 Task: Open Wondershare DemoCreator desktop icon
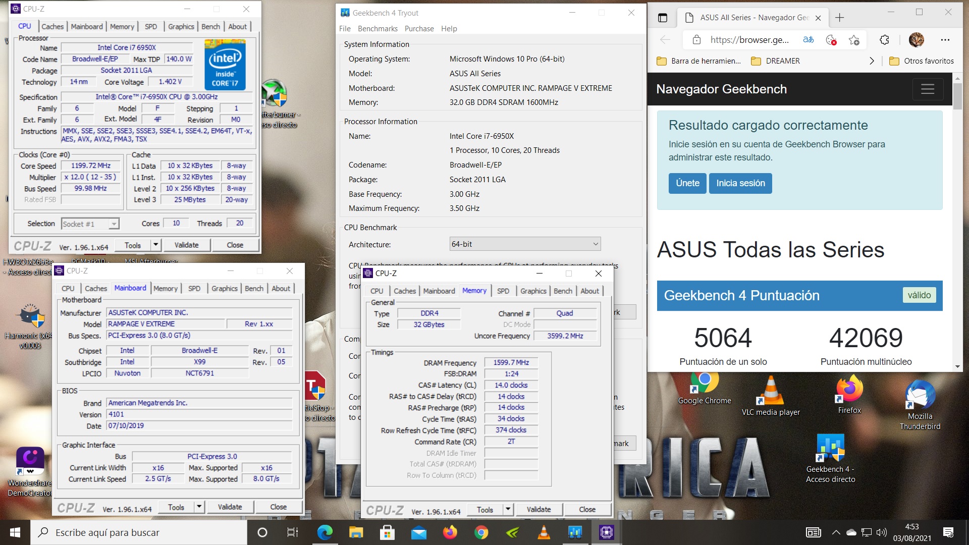pyautogui.click(x=30, y=472)
